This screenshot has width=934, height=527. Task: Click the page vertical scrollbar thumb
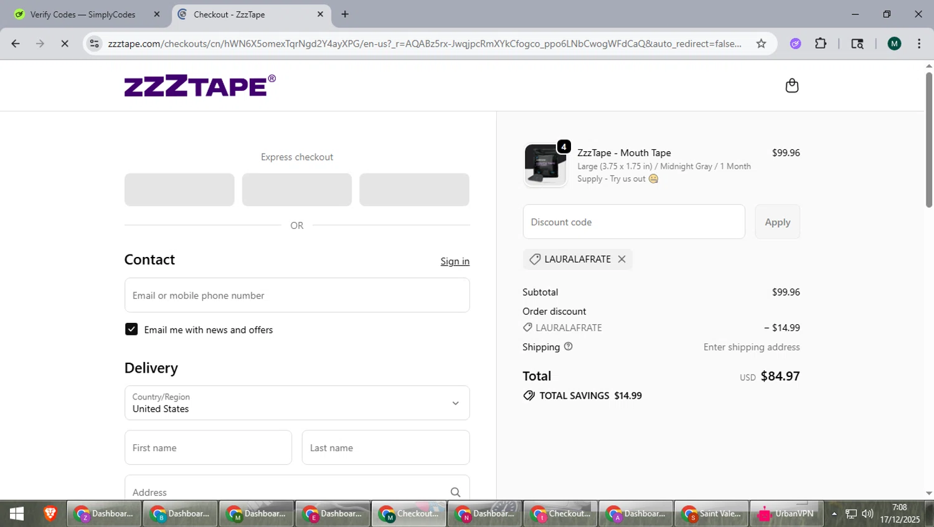pyautogui.click(x=928, y=139)
